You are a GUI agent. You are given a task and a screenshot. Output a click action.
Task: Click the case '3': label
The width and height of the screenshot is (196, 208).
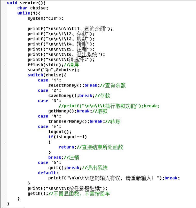[x=50, y=101]
